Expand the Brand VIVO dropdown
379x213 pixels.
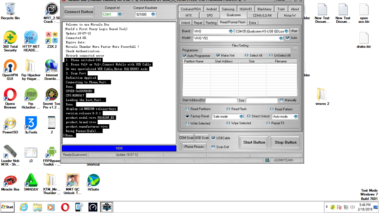point(231,31)
